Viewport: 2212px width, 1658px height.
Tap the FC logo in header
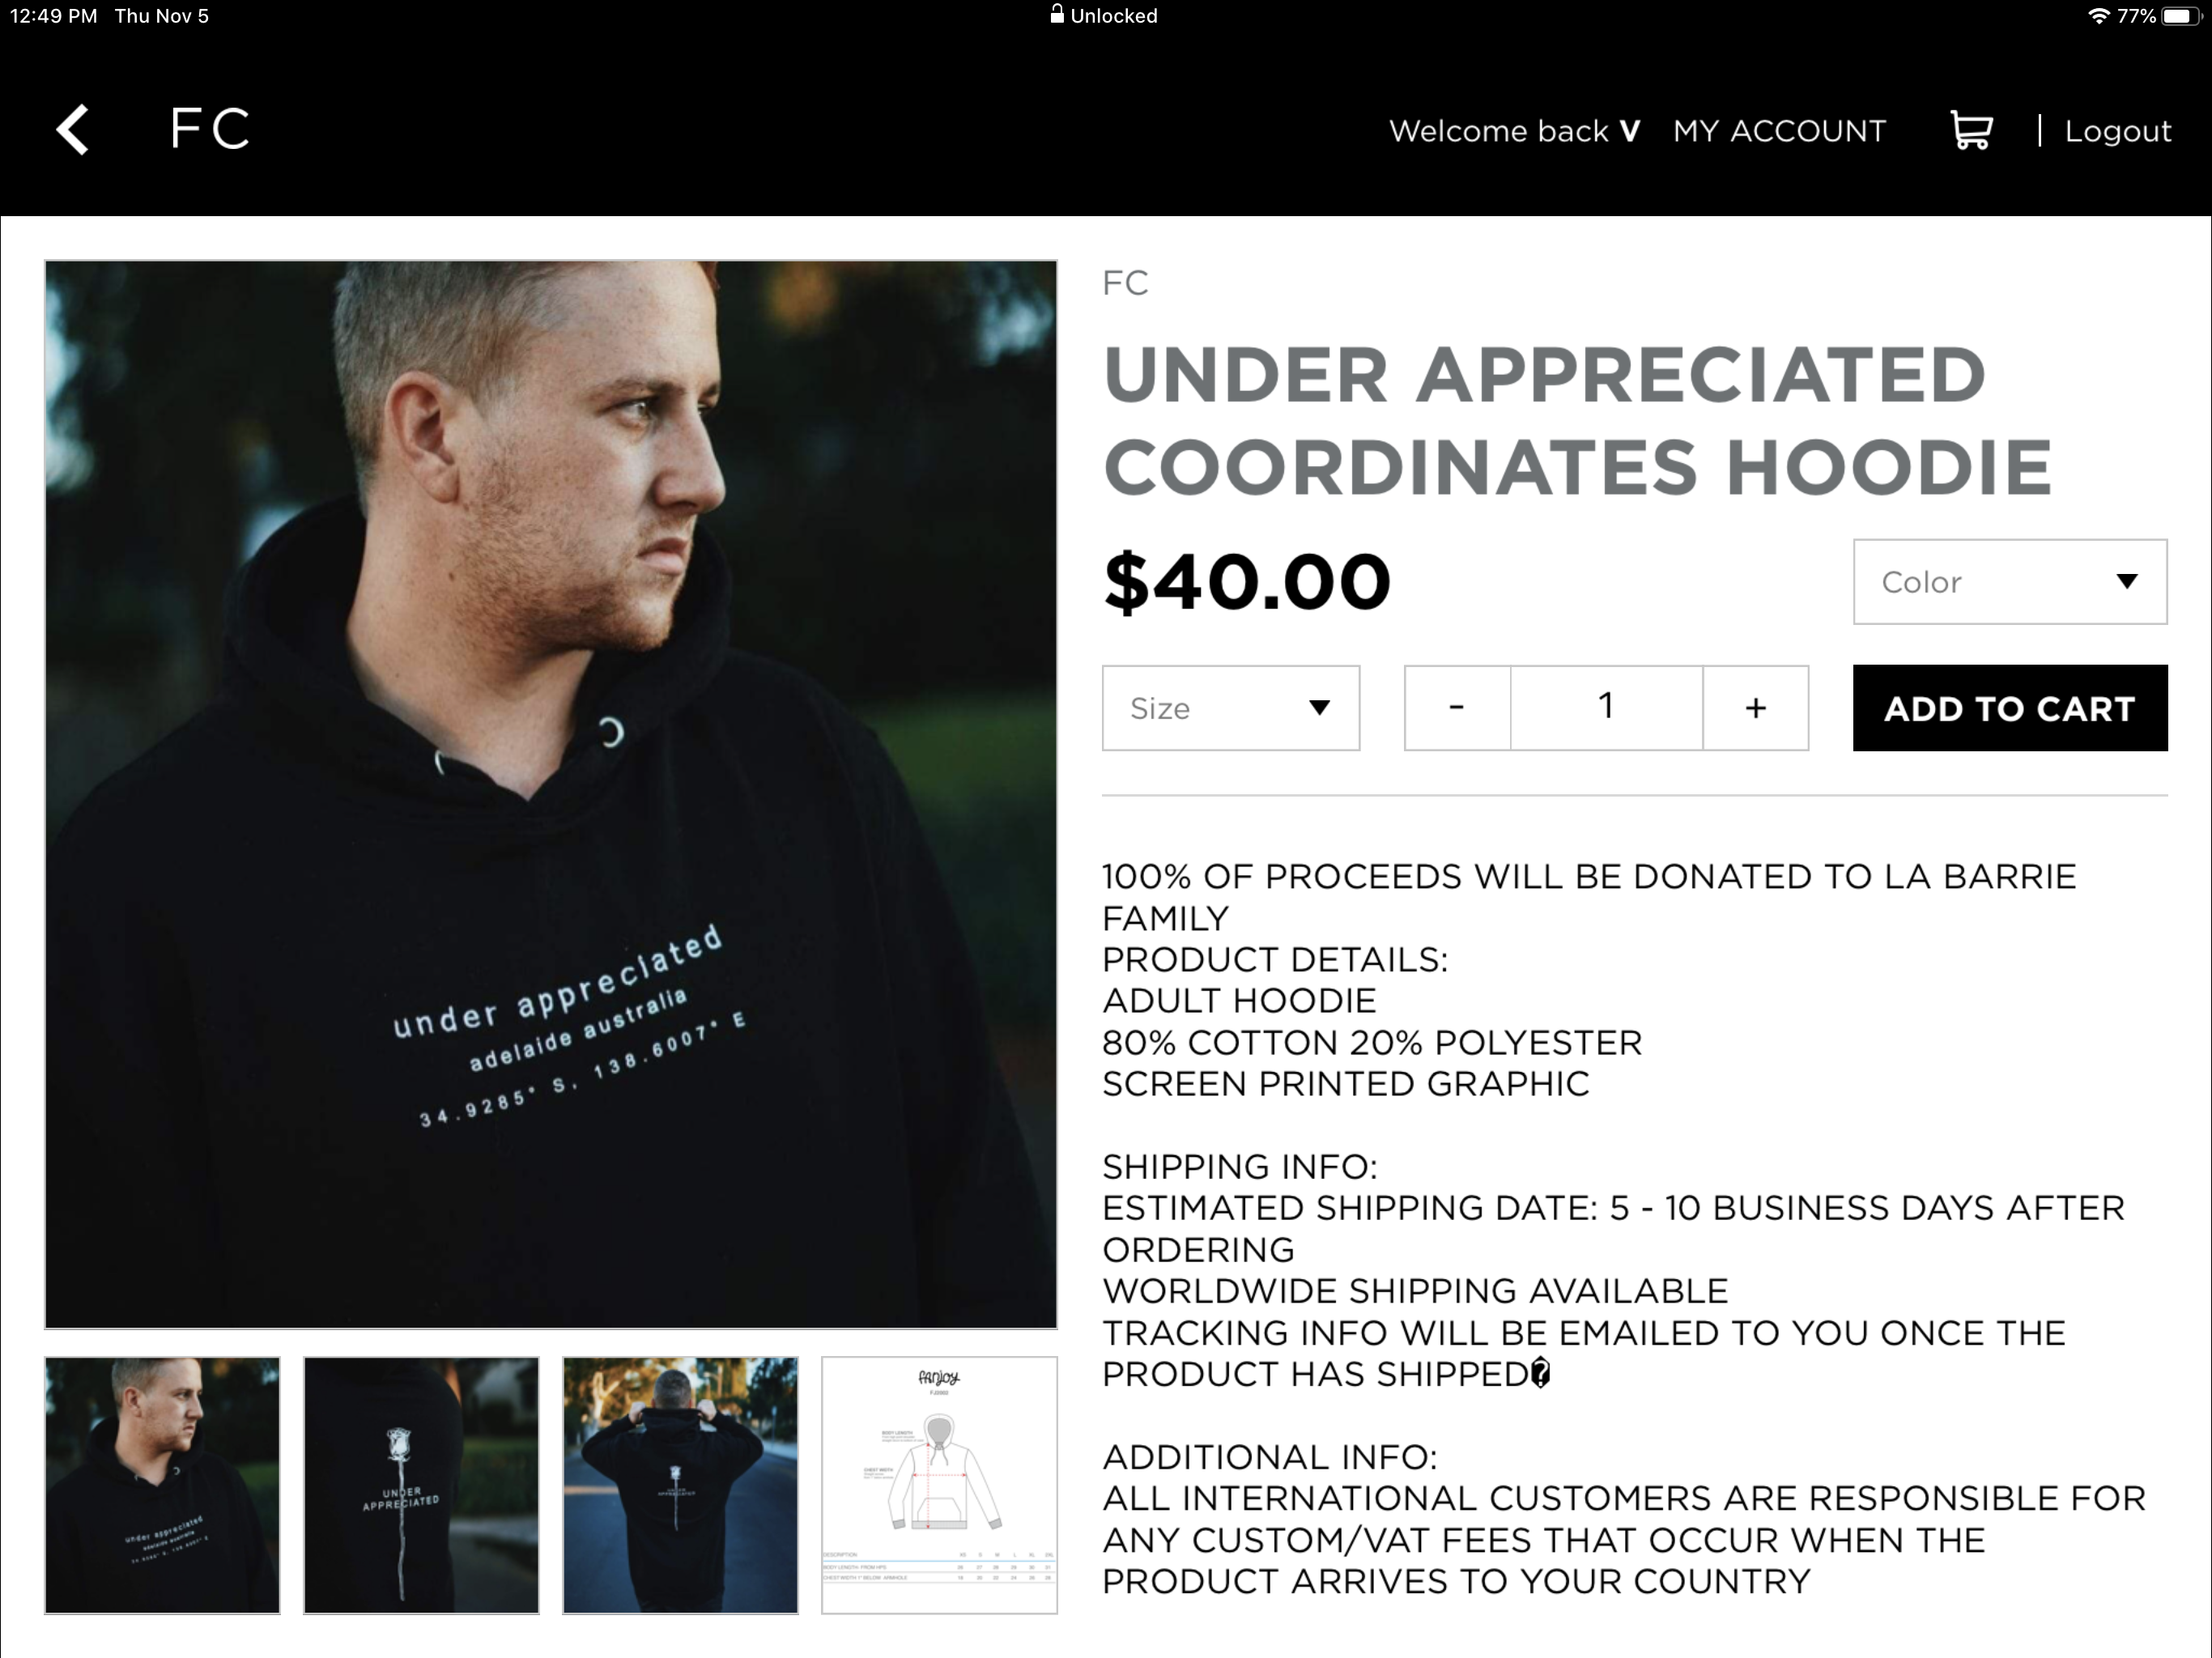(x=209, y=129)
